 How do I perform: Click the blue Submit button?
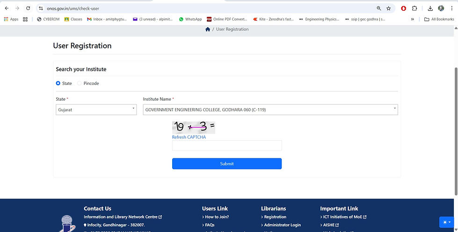(x=227, y=164)
